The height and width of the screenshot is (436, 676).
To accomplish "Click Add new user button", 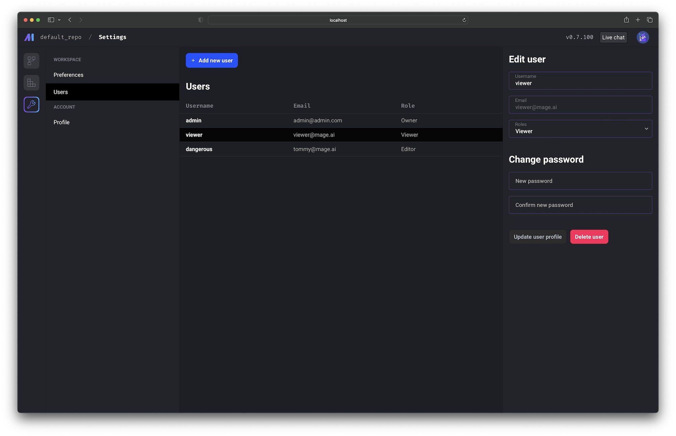I will pyautogui.click(x=212, y=61).
